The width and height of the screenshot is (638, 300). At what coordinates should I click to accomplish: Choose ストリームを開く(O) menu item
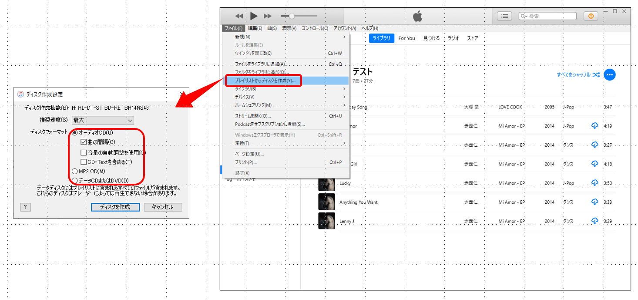[x=286, y=116]
